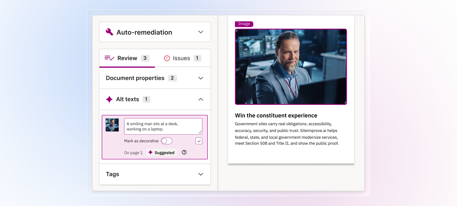Click the textarea resize handle grip
Viewport: 457px width, 206px height.
pyautogui.click(x=200, y=132)
